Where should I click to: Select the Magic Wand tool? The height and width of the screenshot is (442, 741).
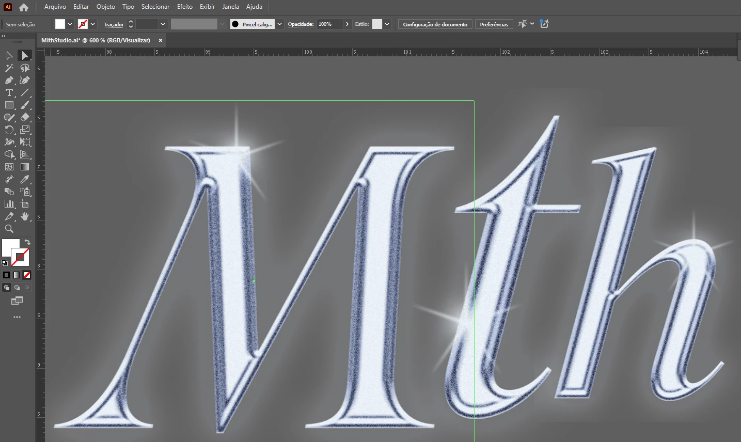coord(9,68)
